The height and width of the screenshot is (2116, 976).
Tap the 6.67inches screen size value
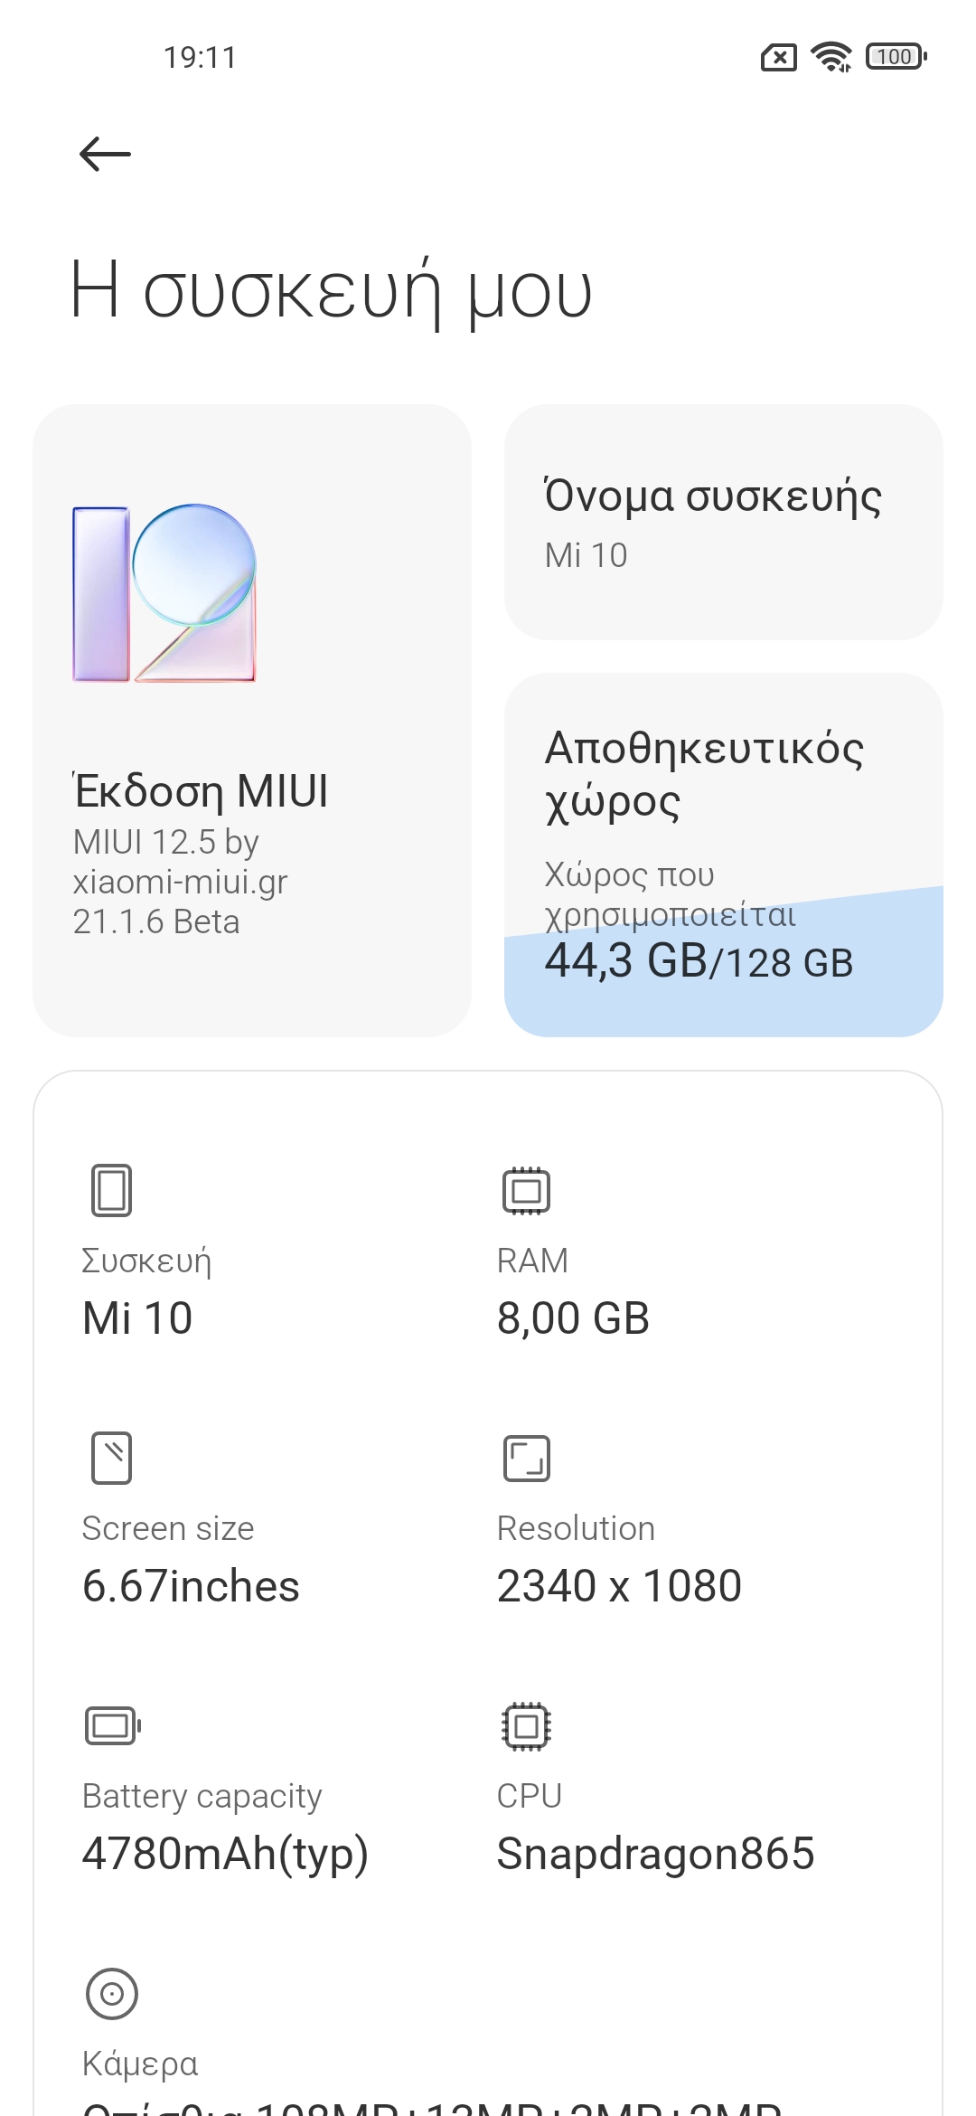point(191,1586)
